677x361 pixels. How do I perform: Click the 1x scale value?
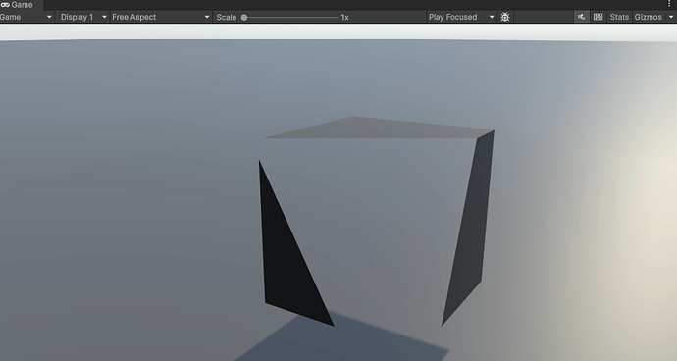(x=344, y=18)
